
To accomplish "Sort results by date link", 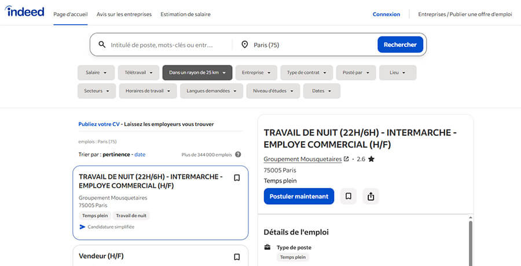I will [140, 154].
